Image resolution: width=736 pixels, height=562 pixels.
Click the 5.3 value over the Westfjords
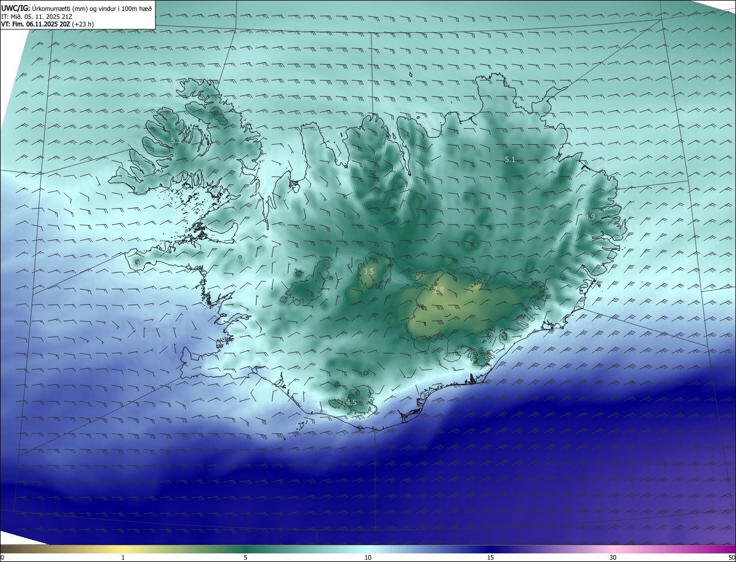click(177, 140)
